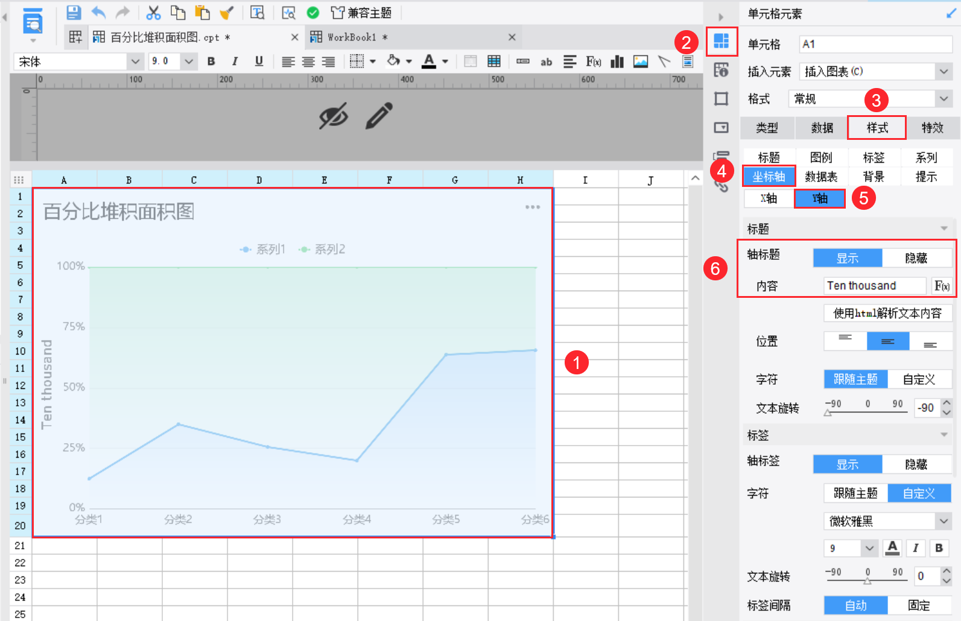Select the X轴 axis tab
This screenshot has width=961, height=621.
(x=769, y=198)
